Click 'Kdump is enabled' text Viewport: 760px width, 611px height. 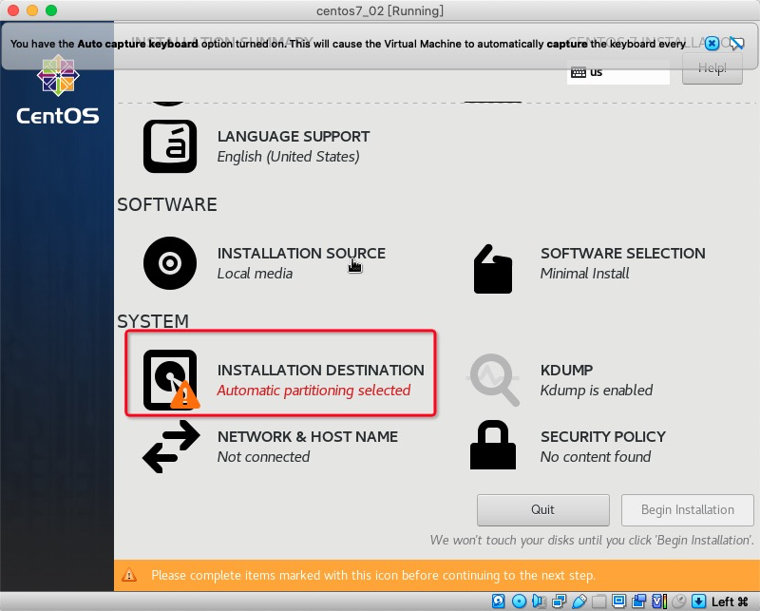(597, 391)
